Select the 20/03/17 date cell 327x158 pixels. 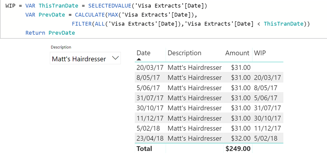150,67
